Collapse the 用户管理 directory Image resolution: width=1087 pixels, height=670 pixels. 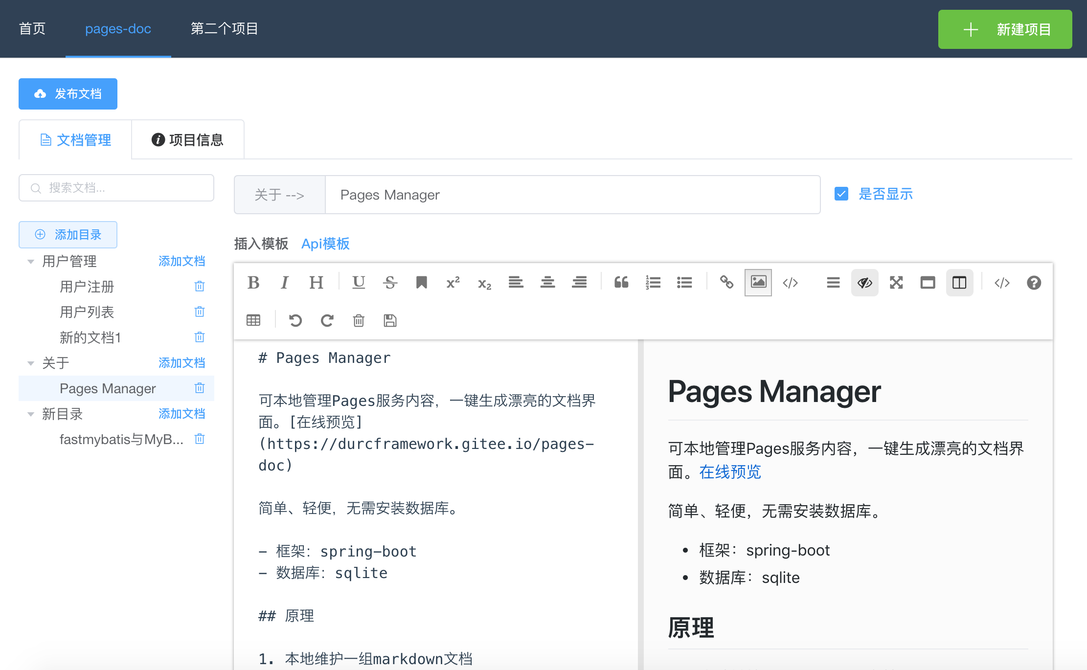coord(31,262)
